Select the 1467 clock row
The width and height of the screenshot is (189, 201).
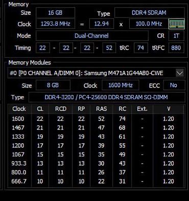coord(96,128)
